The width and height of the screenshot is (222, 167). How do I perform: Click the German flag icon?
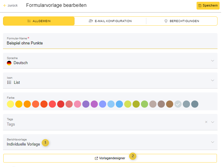(9, 63)
